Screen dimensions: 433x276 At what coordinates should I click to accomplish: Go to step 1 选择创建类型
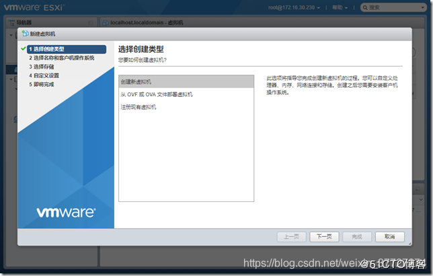click(x=67, y=49)
